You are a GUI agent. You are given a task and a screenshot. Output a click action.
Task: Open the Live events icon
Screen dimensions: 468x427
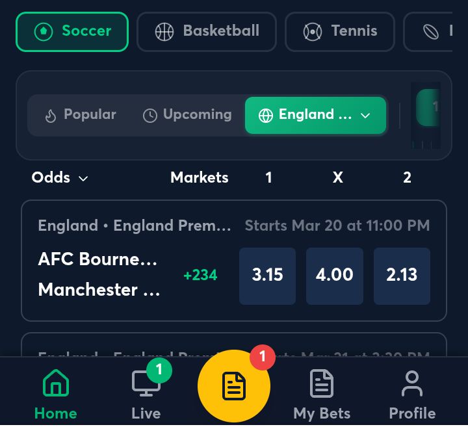(146, 383)
